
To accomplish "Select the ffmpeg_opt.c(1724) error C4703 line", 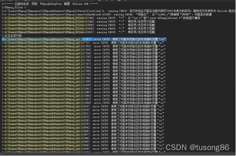I will (83, 53).
